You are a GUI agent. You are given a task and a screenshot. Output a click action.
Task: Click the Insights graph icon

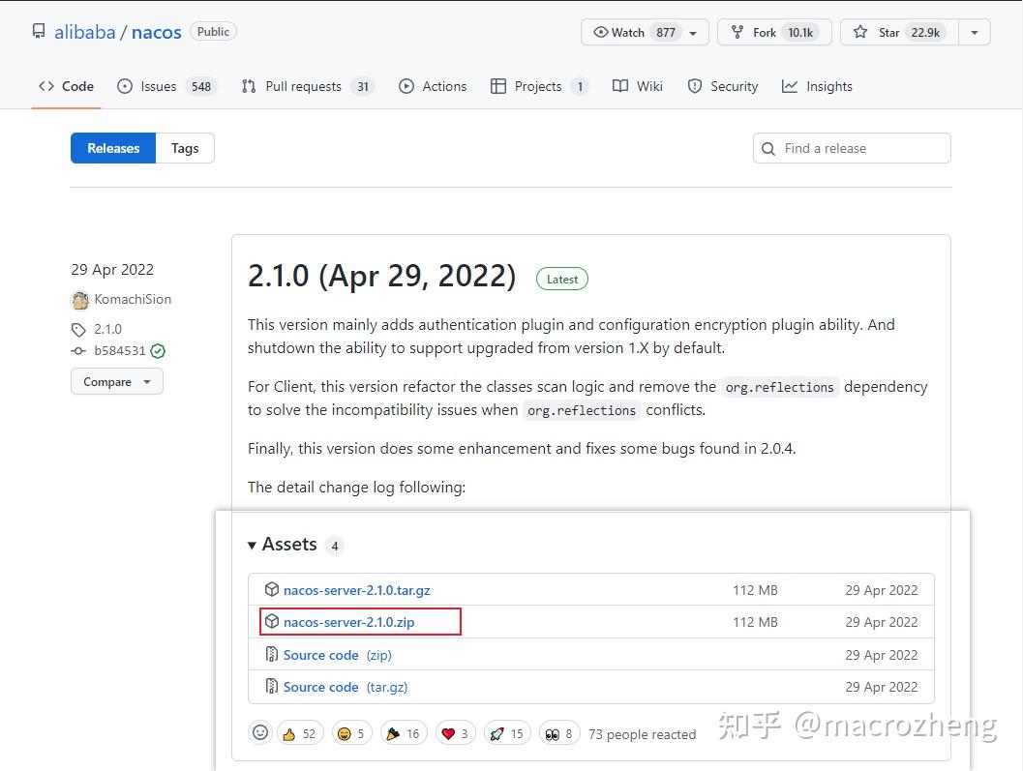pyautogui.click(x=788, y=86)
